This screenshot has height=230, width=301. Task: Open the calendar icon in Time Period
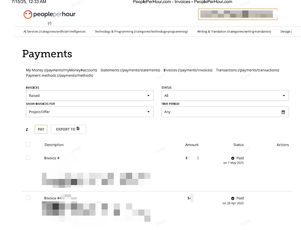(x=283, y=112)
